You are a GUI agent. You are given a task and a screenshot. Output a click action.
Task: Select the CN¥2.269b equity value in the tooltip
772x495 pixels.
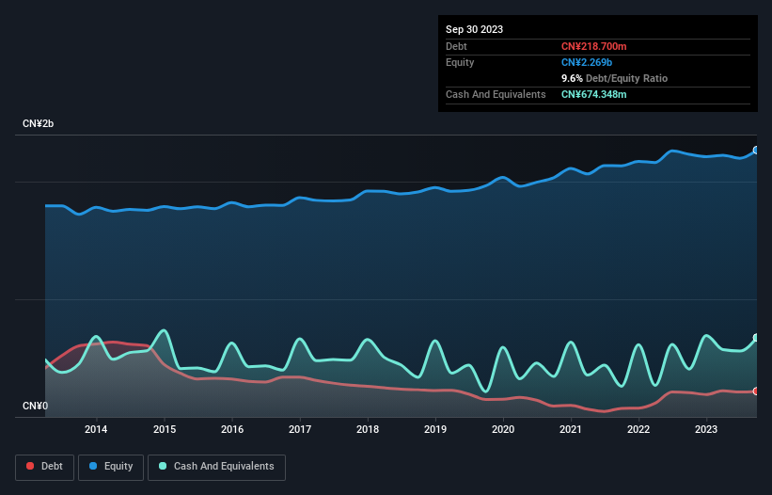coord(587,62)
